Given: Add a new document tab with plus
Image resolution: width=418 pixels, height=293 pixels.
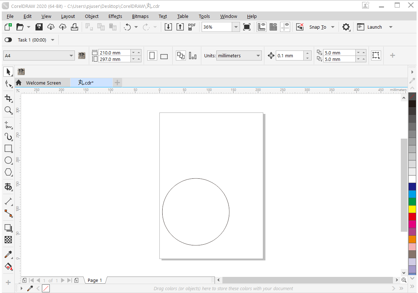Looking at the screenshot, I should (117, 83).
